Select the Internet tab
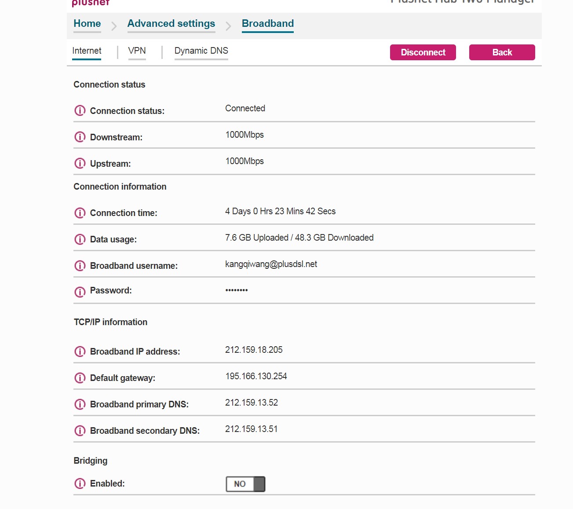The width and height of the screenshot is (573, 509). coord(86,51)
